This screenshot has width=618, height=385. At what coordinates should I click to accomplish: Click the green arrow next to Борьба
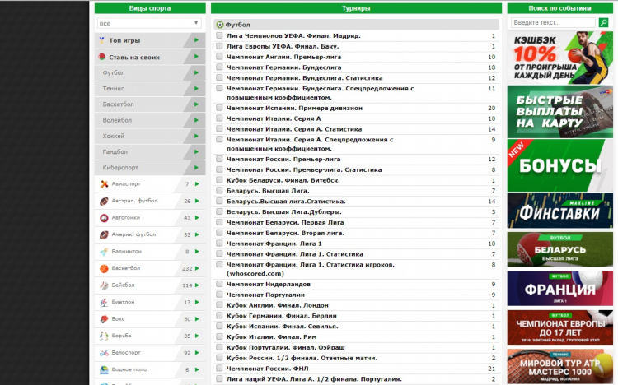coord(197,336)
